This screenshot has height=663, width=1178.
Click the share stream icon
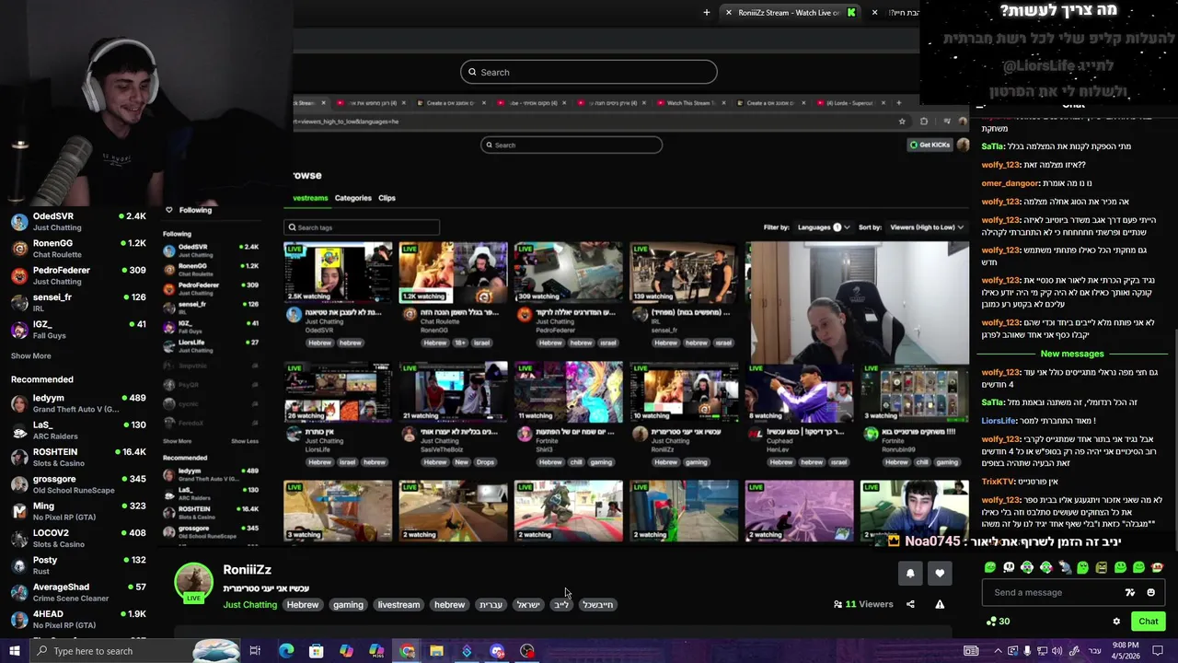point(910,604)
